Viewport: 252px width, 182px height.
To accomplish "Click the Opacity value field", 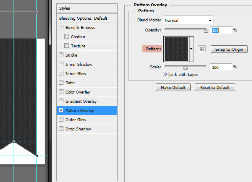I will (x=221, y=30).
